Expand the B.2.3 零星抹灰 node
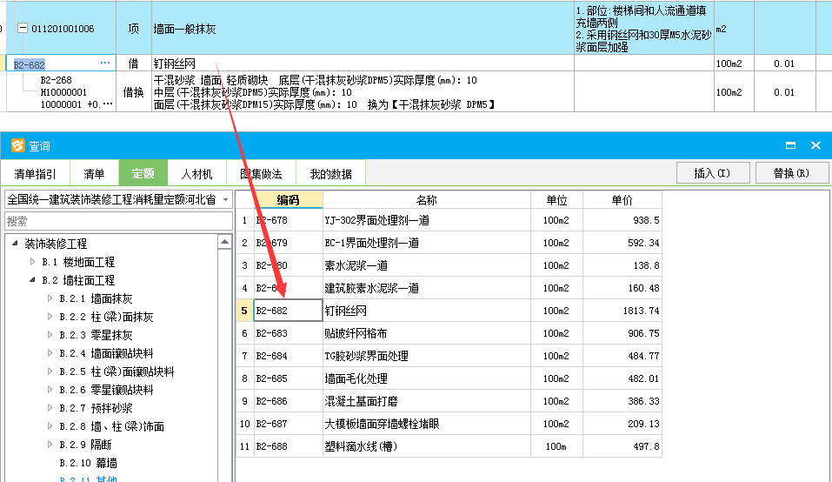The image size is (832, 482). (50, 335)
